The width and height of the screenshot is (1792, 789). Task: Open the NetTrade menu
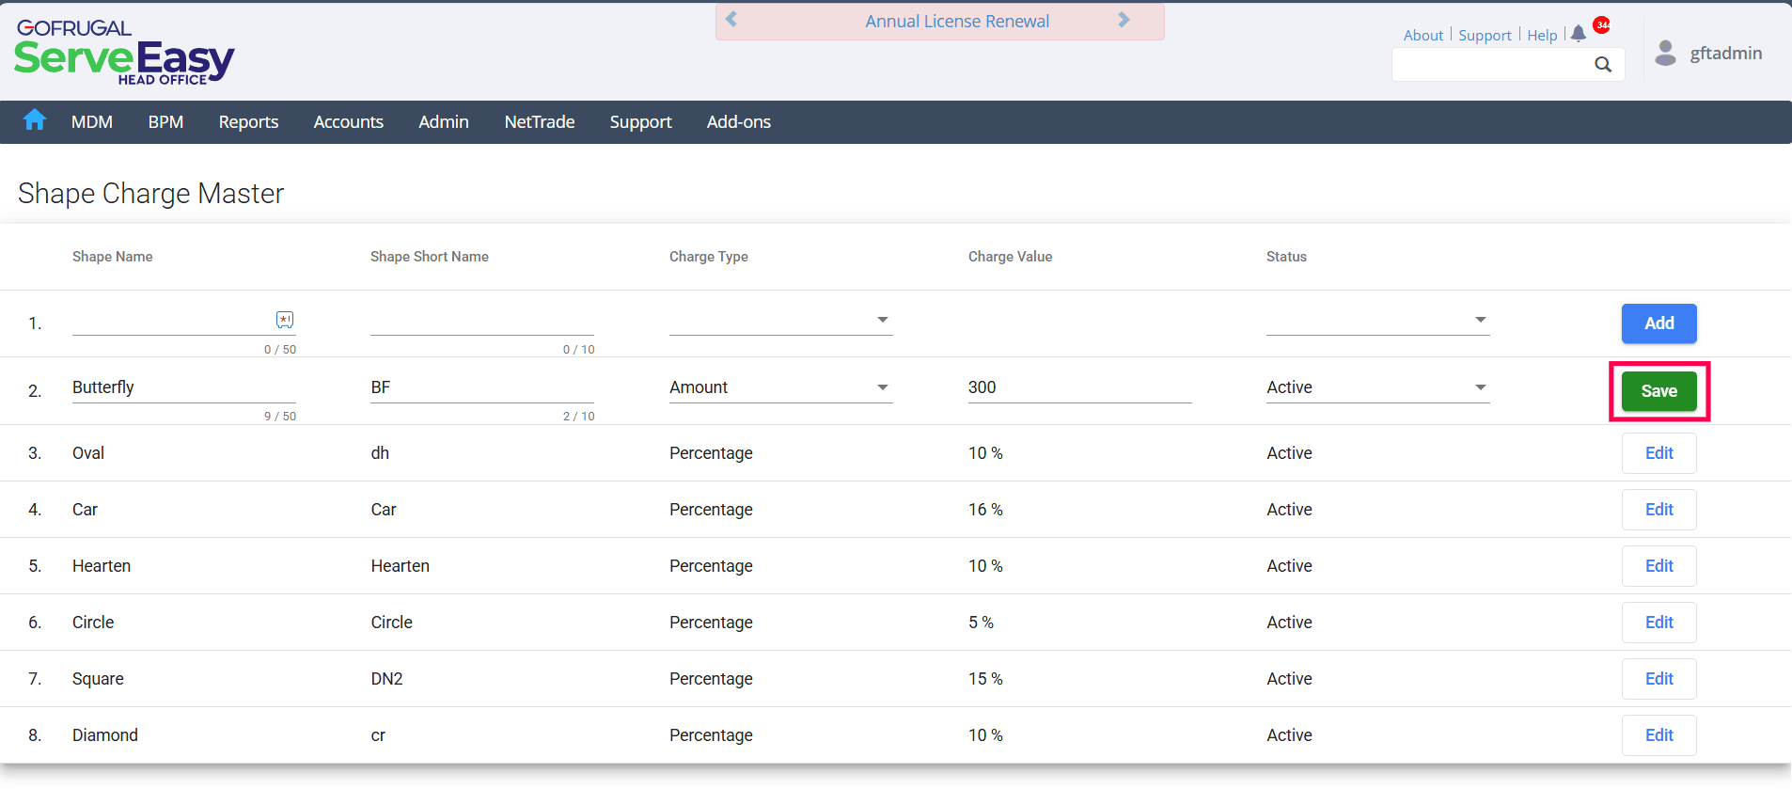539,122
